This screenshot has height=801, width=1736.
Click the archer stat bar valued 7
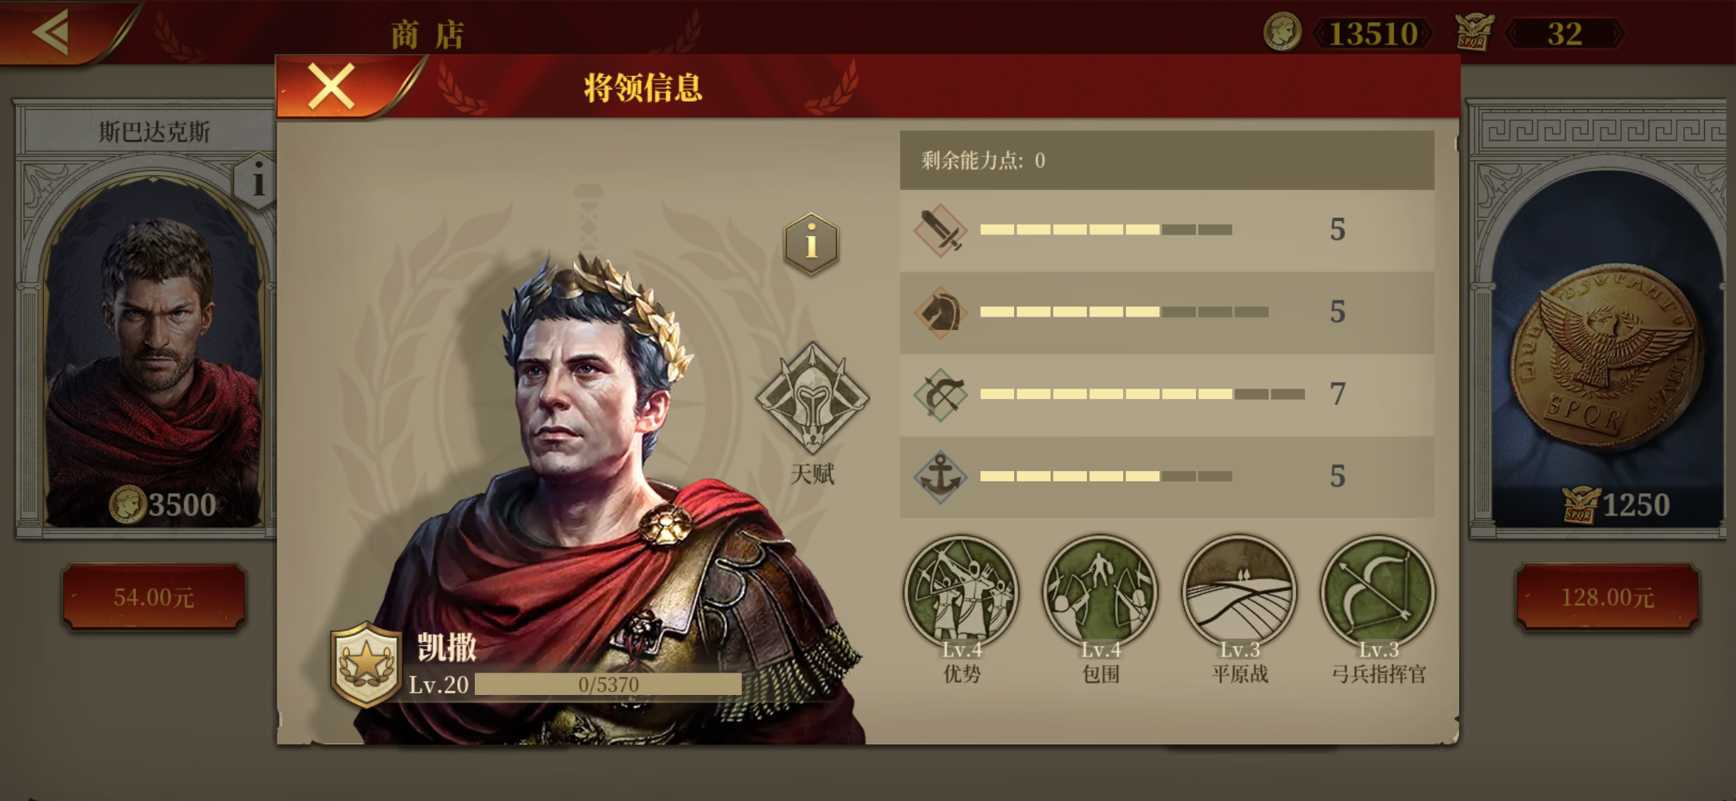(x=1142, y=394)
